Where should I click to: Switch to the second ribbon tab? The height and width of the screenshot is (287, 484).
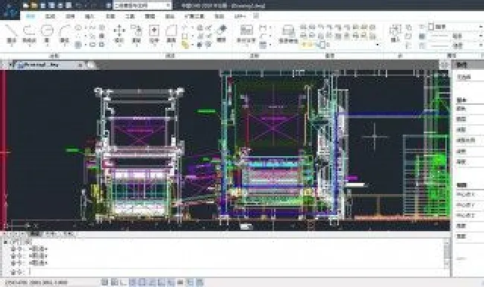[x=50, y=16]
